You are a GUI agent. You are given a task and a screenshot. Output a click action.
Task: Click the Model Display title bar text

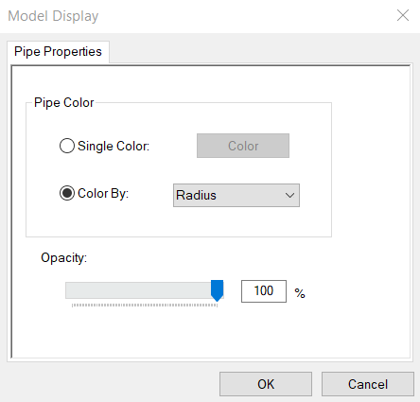53,16
